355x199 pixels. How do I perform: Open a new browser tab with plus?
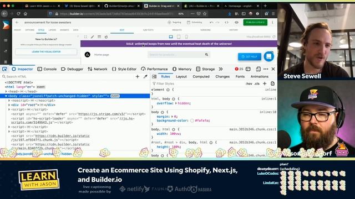(265, 6)
